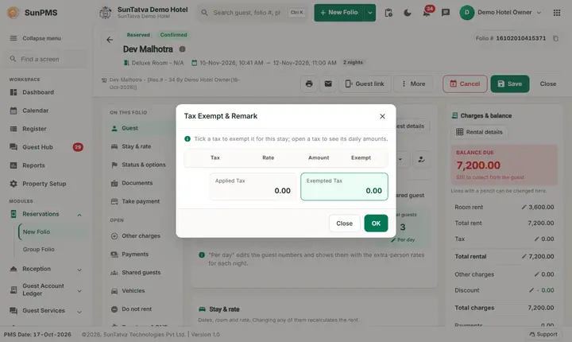Click the person edit icon behind dialog
The image size is (572, 342).
421,160
